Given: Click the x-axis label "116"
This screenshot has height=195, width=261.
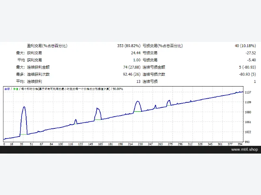Looking at the screenshot, I should click(71, 144).
